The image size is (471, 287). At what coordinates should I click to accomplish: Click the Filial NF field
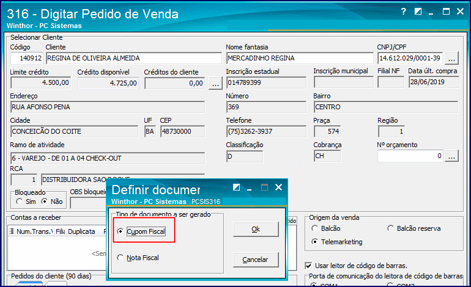click(391, 82)
